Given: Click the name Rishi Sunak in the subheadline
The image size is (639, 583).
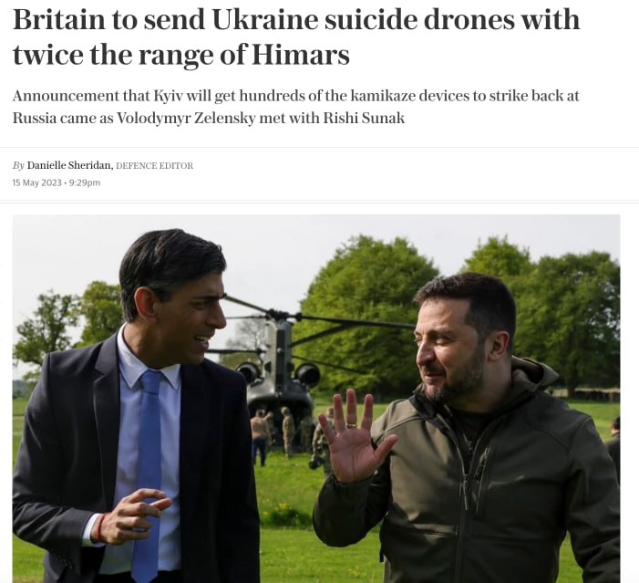Looking at the screenshot, I should (364, 118).
